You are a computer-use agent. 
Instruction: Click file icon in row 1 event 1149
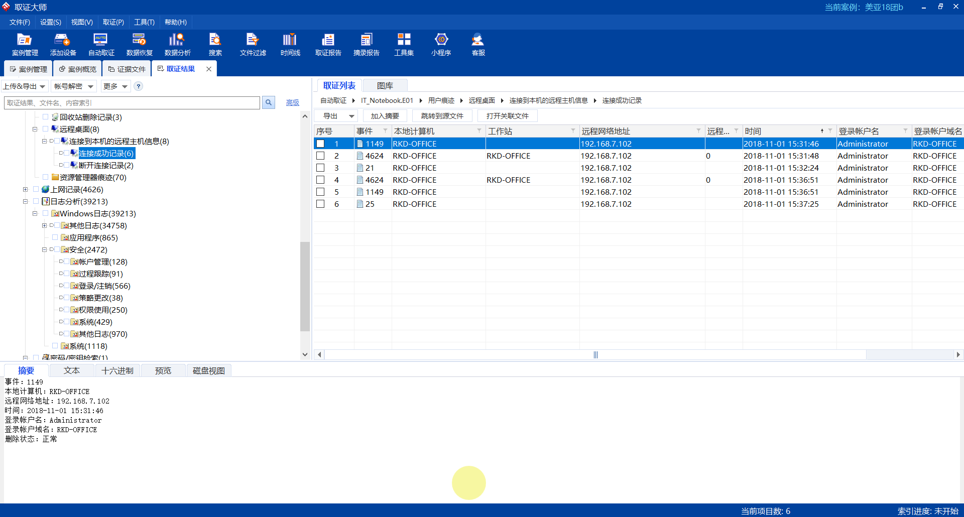pos(359,144)
